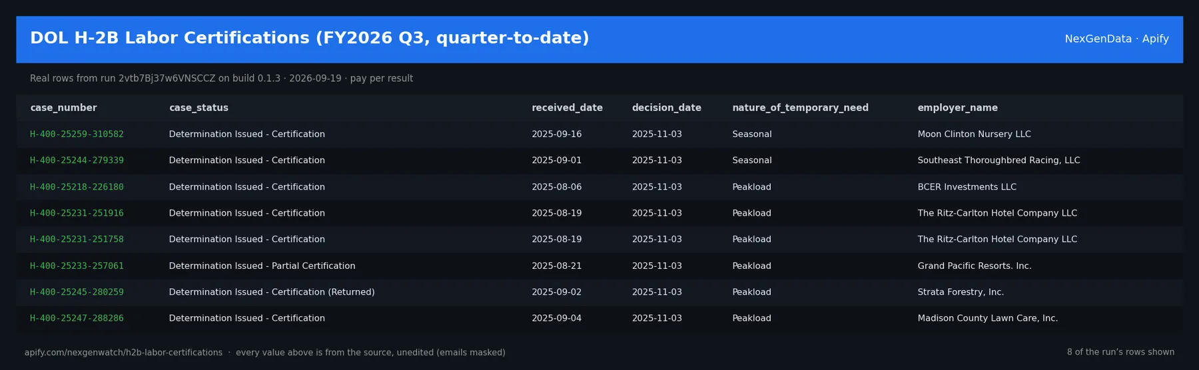Image resolution: width=1199 pixels, height=370 pixels.
Task: Click received date 2025-08-06
Action: (x=556, y=187)
